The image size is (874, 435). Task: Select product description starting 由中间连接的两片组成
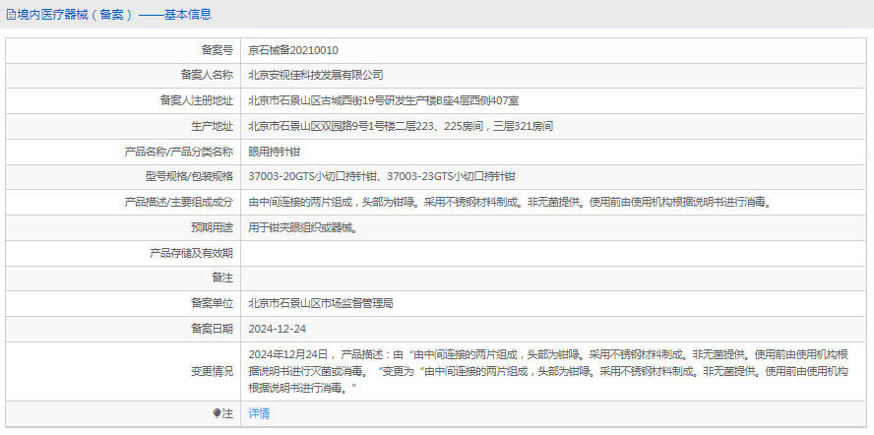(x=512, y=203)
